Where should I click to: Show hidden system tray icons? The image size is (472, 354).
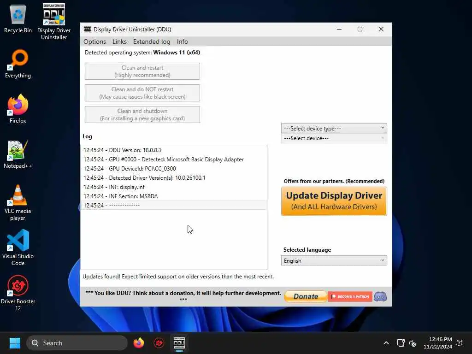[386, 343]
